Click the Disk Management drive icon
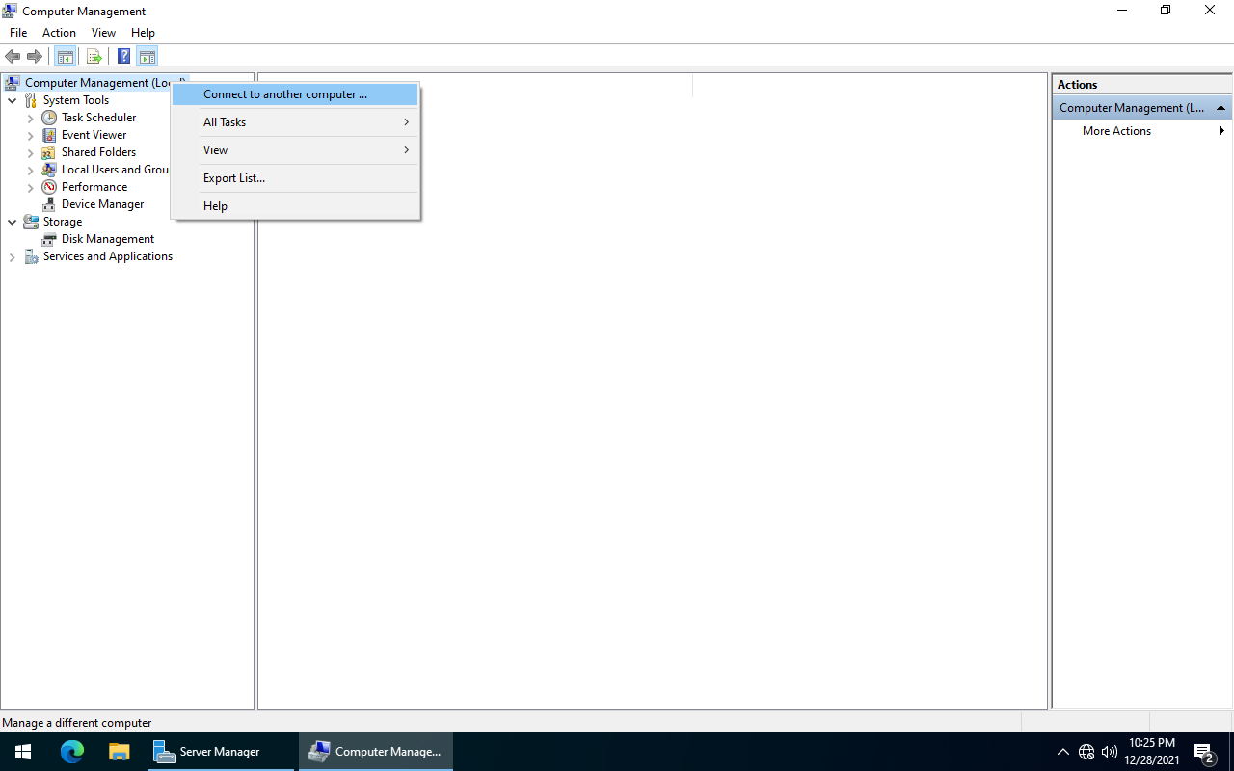The height and width of the screenshot is (771, 1234). click(49, 239)
